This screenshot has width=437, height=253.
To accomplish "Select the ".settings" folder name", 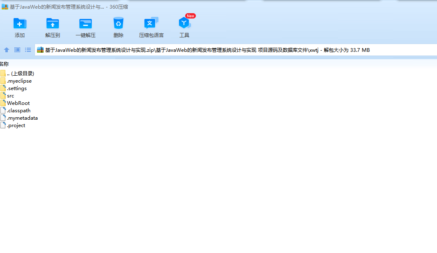I will tap(17, 88).
